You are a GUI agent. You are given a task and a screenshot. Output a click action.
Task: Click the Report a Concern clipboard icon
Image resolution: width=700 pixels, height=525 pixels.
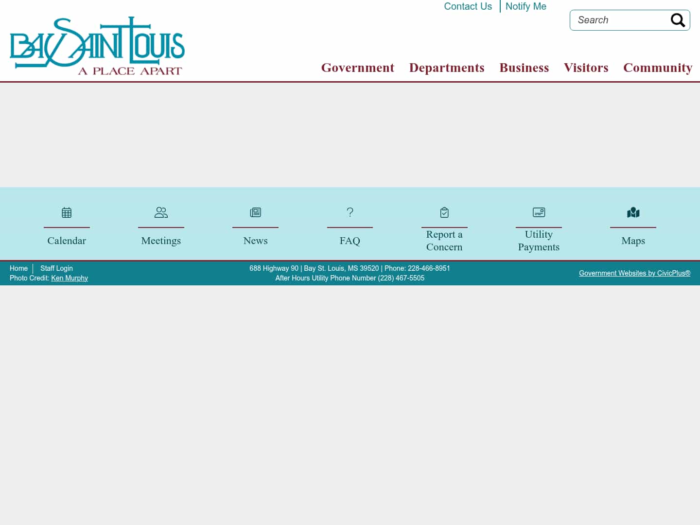(x=444, y=212)
